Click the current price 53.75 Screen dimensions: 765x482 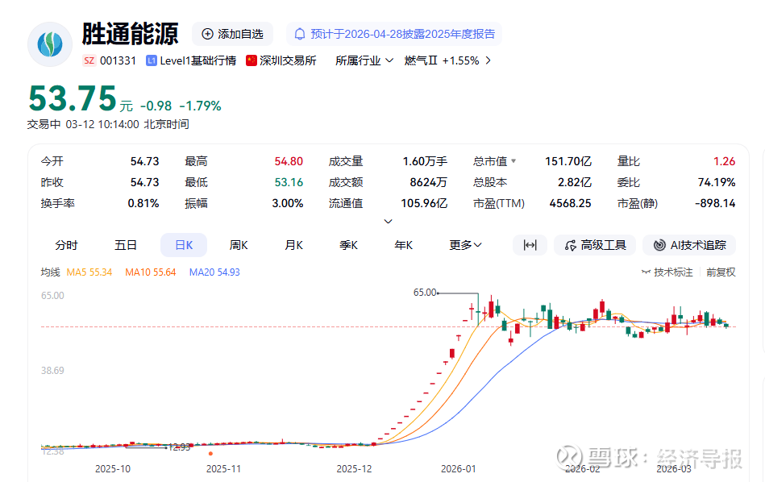[x=73, y=98]
